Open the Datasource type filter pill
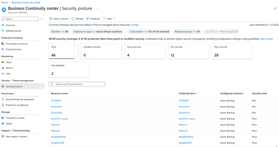The image size is (279, 147). (98, 32)
